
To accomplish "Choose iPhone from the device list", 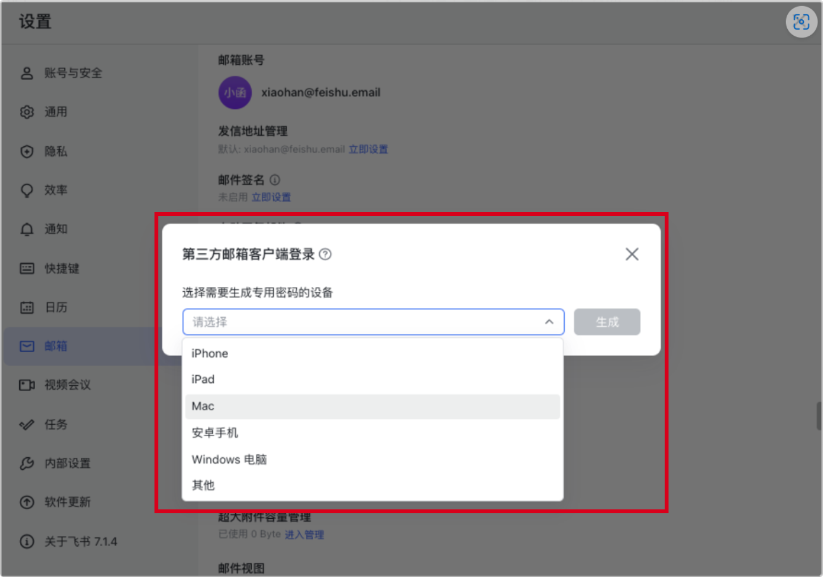I will 210,353.
